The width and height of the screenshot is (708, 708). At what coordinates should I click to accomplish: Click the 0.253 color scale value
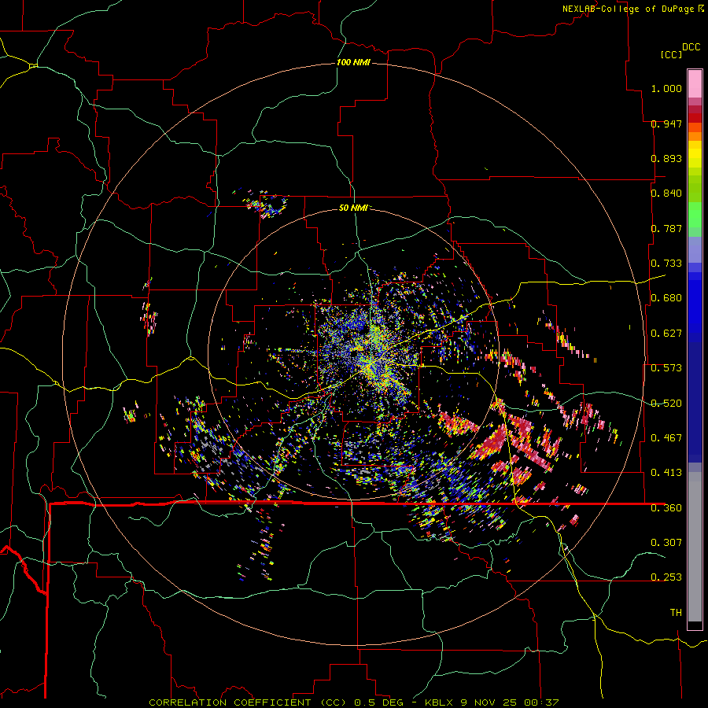666,577
